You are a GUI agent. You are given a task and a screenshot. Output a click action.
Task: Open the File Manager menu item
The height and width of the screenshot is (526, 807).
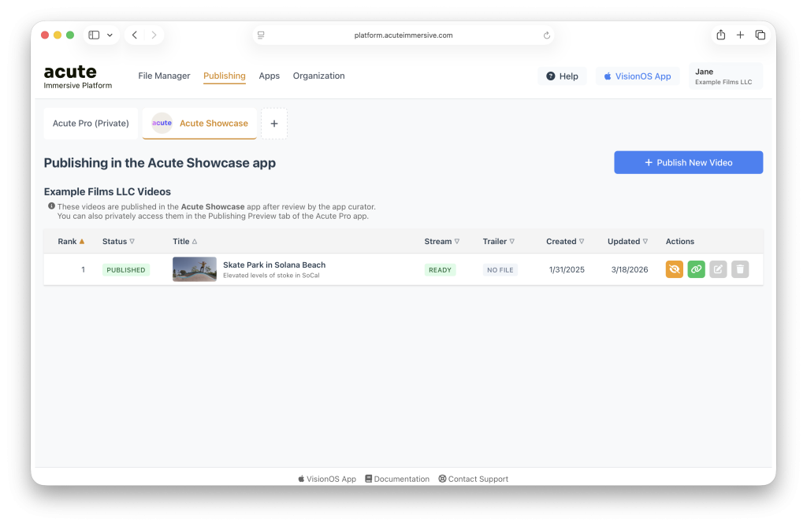[x=164, y=76]
